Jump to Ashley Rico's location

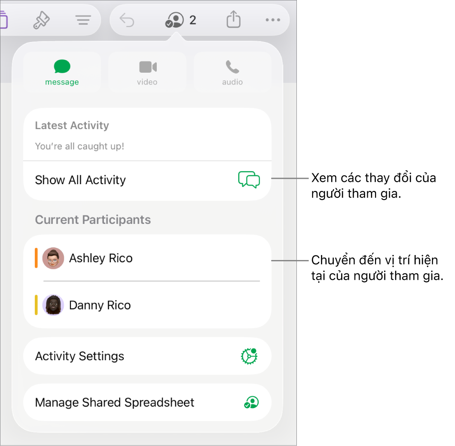(x=147, y=258)
